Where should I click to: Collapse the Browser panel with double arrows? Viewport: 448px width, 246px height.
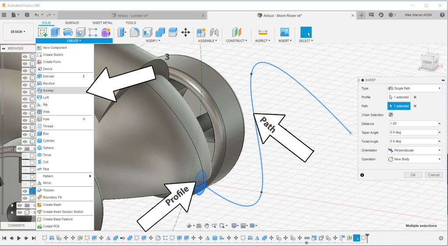click(x=3, y=49)
